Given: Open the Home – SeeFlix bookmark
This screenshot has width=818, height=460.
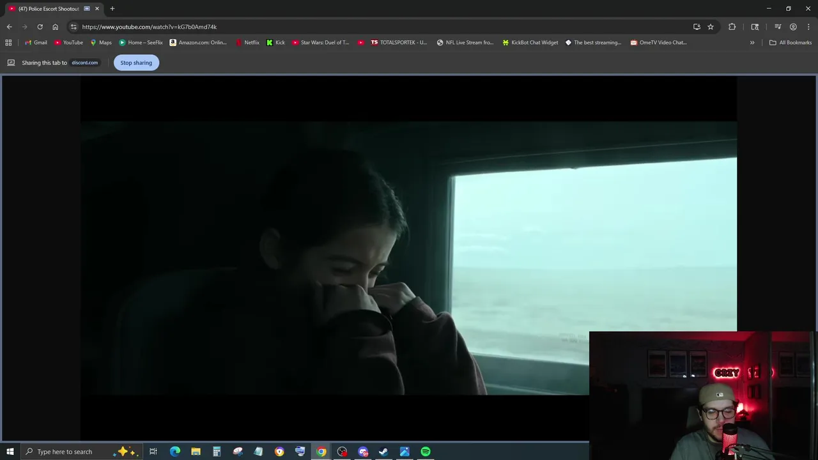Looking at the screenshot, I should [141, 43].
